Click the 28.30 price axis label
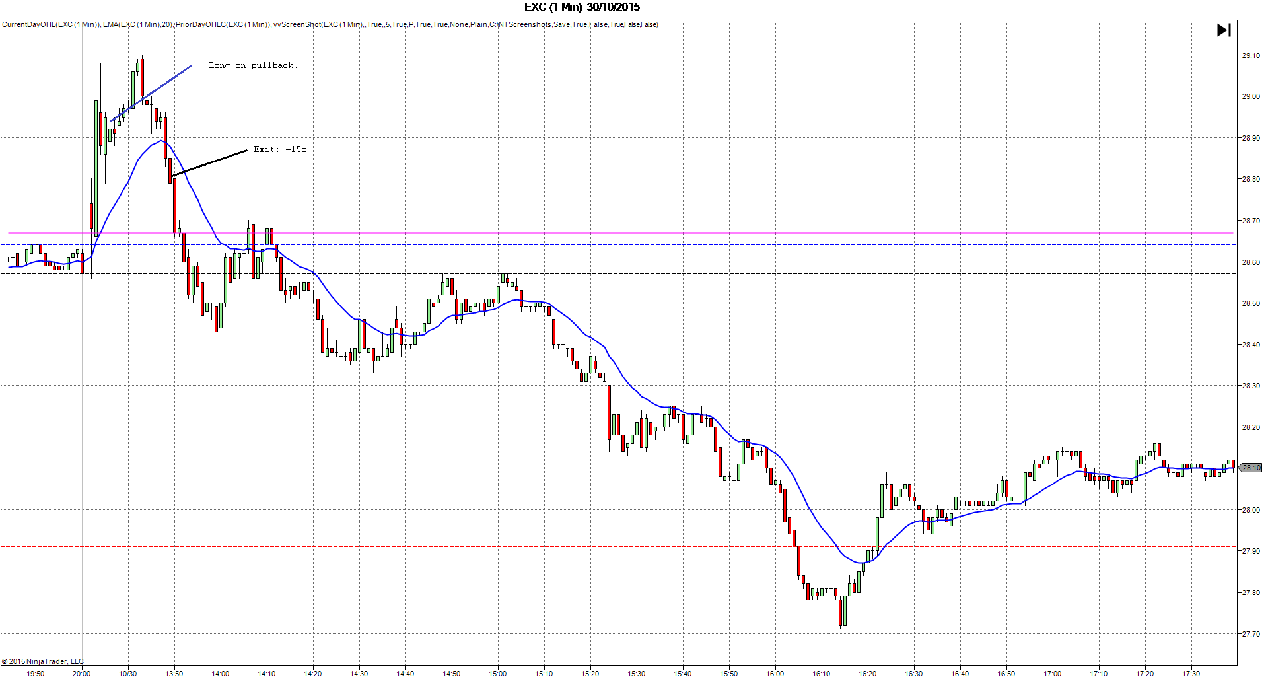The image size is (1268, 683). [x=1250, y=386]
